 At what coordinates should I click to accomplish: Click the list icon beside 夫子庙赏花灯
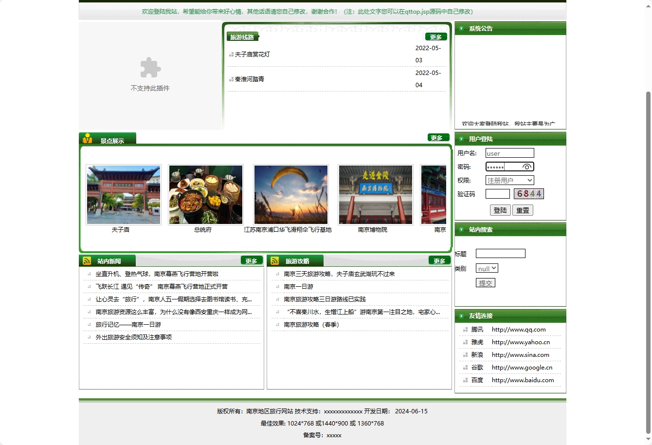tap(231, 55)
